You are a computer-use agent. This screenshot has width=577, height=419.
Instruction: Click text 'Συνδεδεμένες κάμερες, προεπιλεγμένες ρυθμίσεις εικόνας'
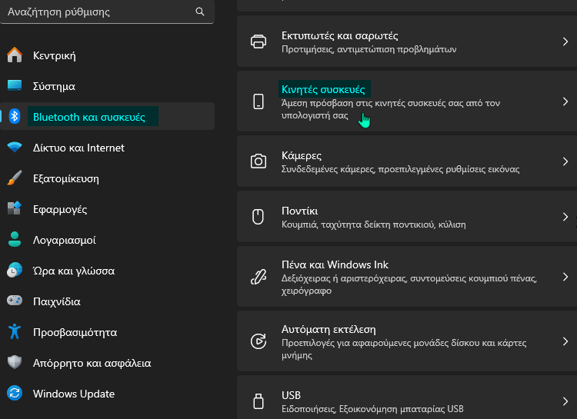tap(400, 169)
